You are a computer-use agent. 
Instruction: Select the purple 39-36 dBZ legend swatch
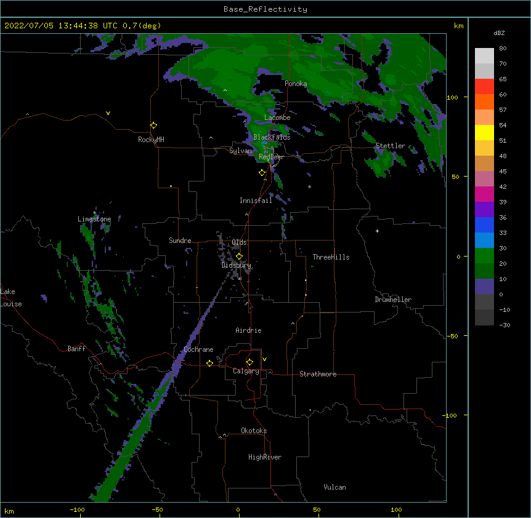tap(484, 210)
